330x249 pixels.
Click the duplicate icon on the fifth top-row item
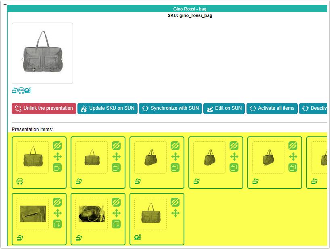293,167
